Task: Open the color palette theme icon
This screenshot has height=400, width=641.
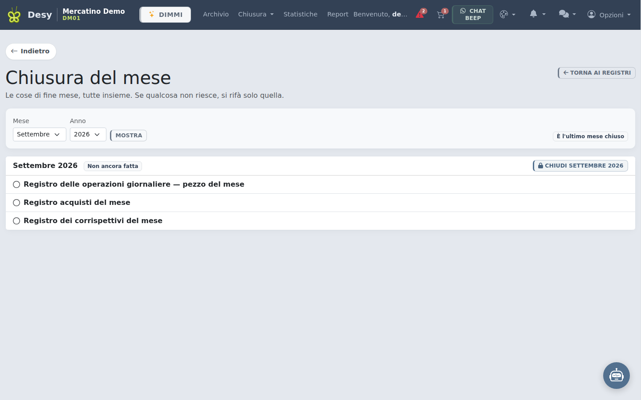Action: [x=507, y=14]
